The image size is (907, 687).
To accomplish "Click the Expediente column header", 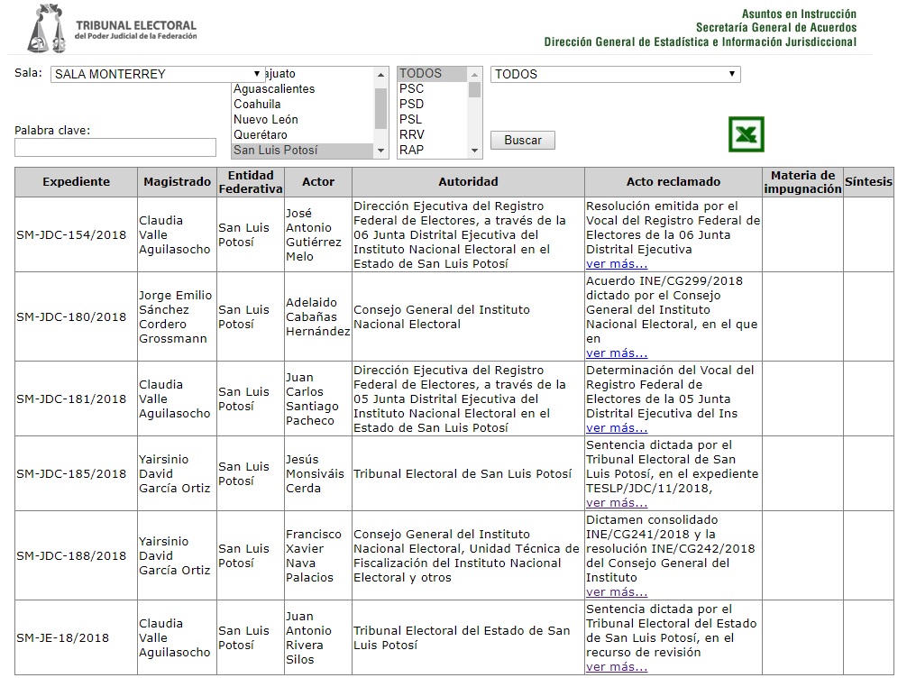I will click(76, 182).
